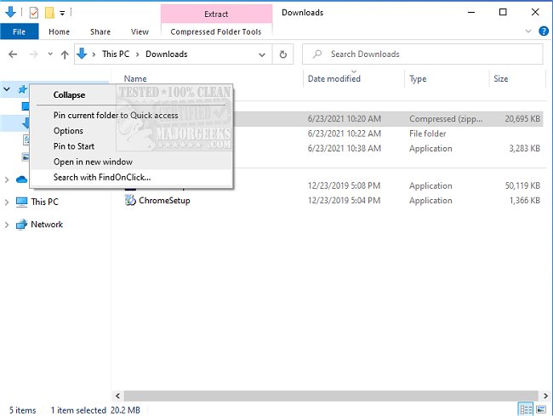Choose Options in context menu
The height and width of the screenshot is (416, 553).
pyautogui.click(x=68, y=131)
